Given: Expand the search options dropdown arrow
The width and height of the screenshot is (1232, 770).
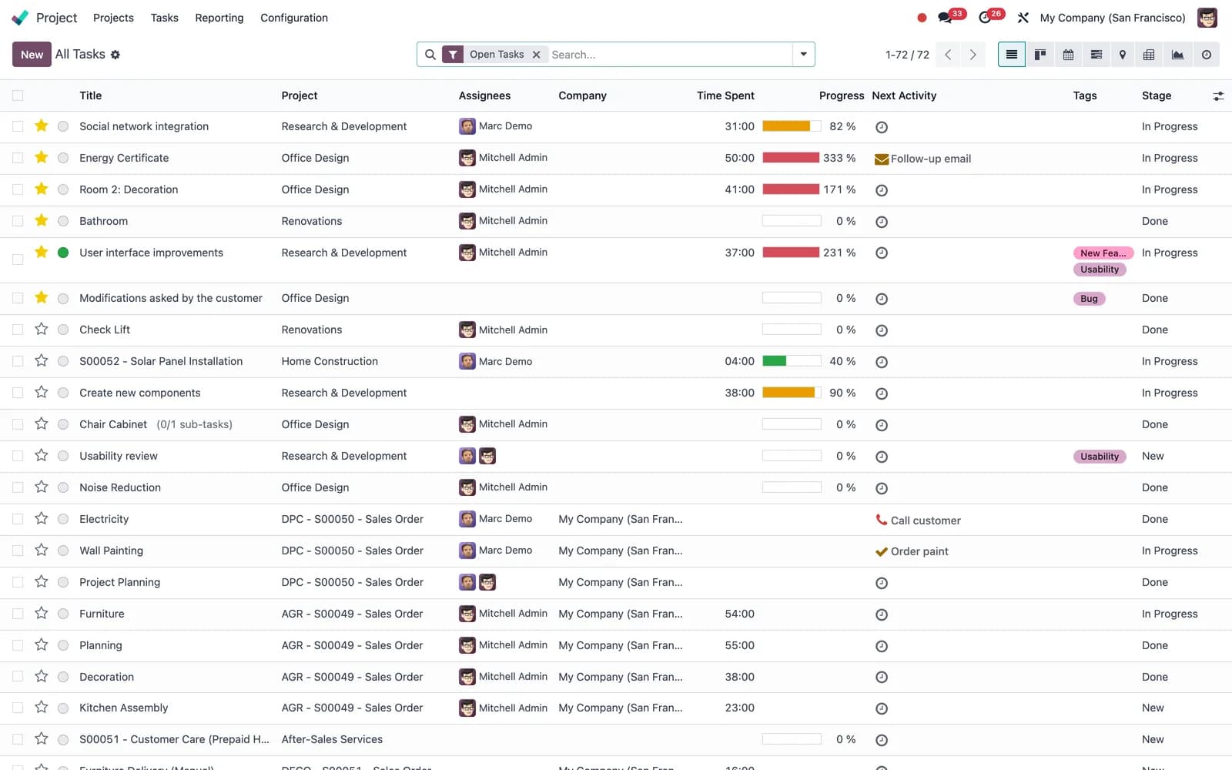Looking at the screenshot, I should 803,55.
